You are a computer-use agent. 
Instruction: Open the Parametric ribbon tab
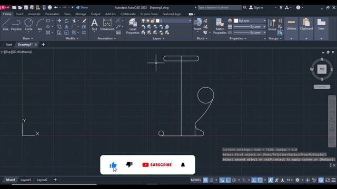click(52, 14)
